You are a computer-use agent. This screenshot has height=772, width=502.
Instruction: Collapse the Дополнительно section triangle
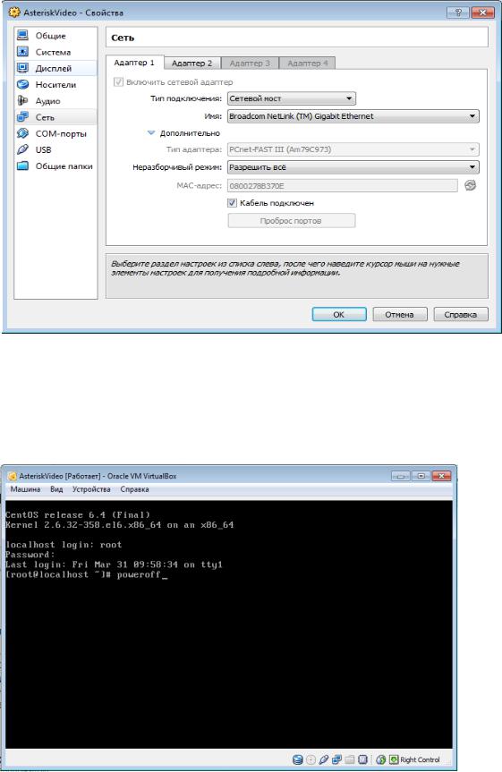151,133
